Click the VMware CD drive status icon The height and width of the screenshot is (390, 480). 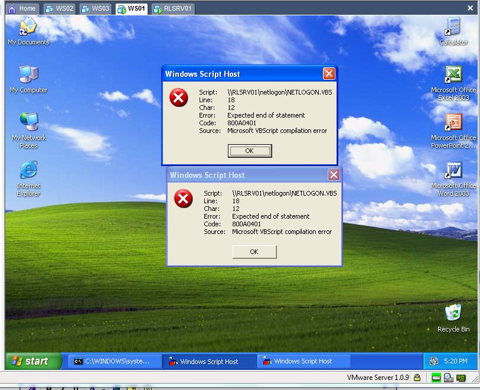click(449, 378)
